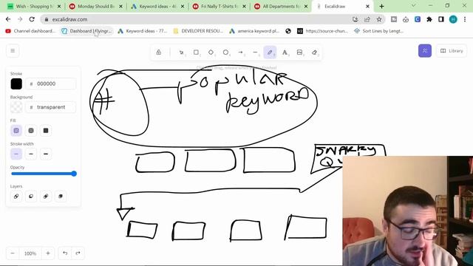
Task: Click the Bring to front layer icon
Action: (61, 197)
